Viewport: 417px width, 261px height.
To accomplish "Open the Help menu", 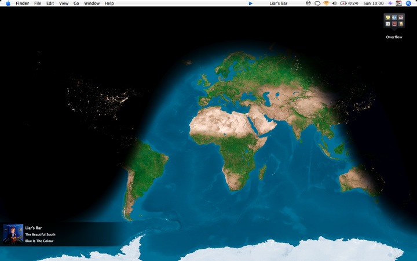I will (x=109, y=3).
